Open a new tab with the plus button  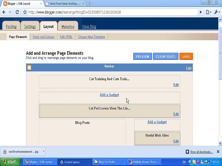(89, 4)
